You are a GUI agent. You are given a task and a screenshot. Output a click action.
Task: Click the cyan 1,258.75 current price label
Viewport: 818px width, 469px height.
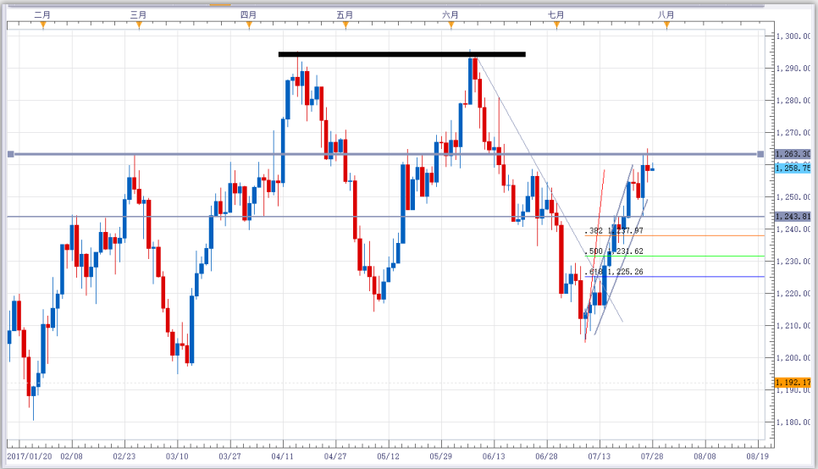tap(793, 168)
